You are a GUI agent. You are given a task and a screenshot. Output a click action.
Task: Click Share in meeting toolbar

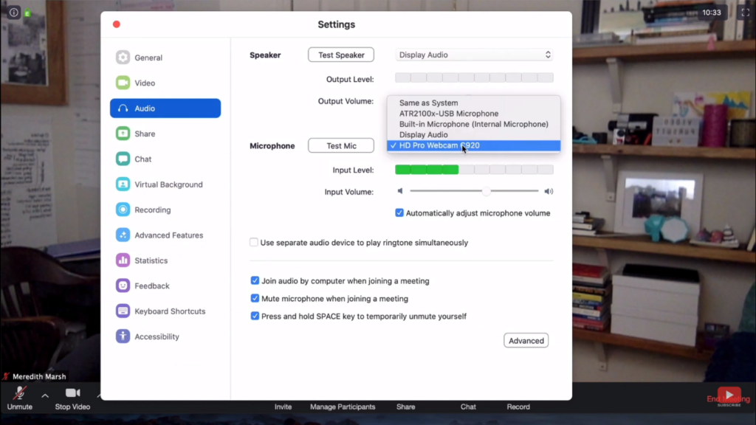tap(405, 407)
